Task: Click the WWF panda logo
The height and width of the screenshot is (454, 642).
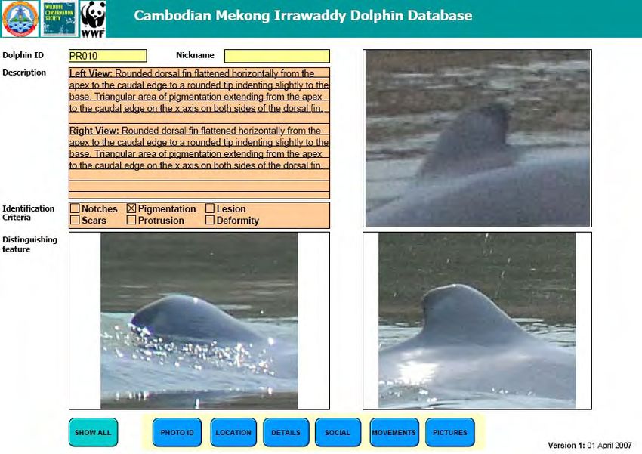Action: click(x=93, y=19)
